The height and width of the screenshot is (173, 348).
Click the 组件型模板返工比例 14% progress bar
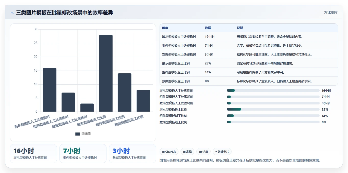tap(273, 116)
